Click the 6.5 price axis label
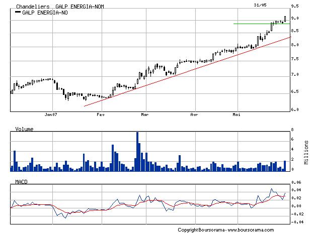Screen dimensions: 312x233 295,91
